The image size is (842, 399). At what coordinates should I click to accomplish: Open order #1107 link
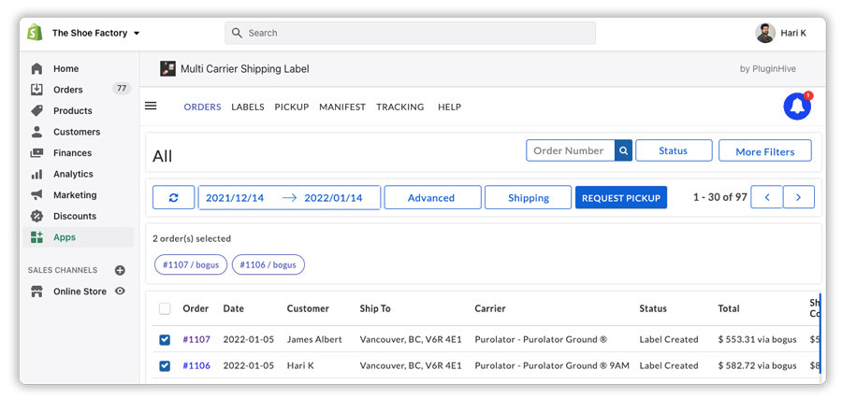click(196, 339)
